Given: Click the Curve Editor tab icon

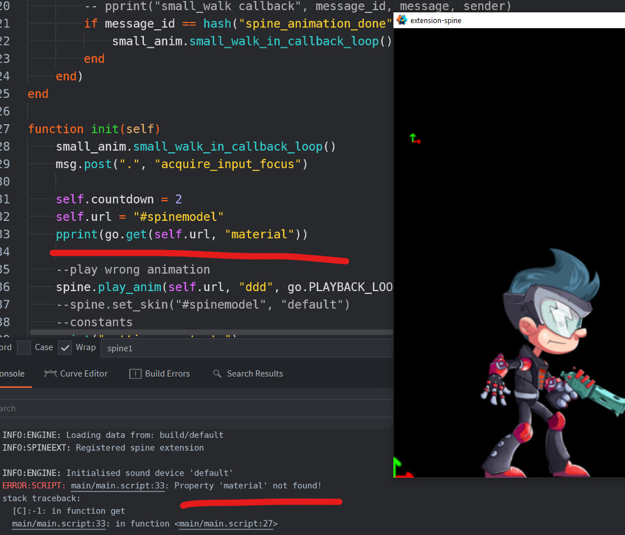Looking at the screenshot, I should [50, 374].
